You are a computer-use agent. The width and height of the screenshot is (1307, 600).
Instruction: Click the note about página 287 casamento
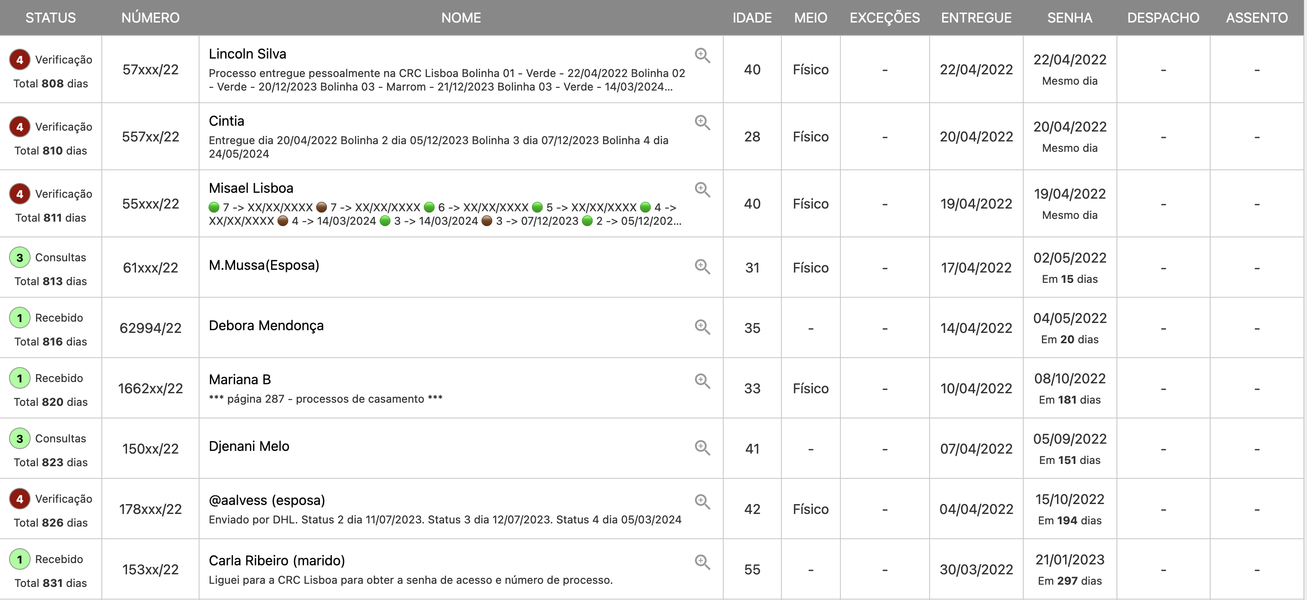[x=325, y=399]
